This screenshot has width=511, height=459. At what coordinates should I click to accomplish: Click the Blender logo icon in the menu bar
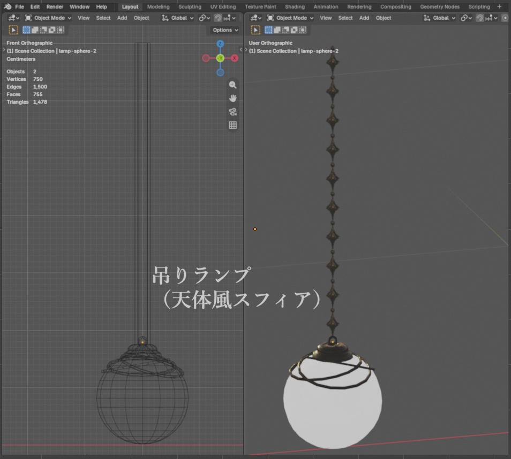(x=7, y=6)
